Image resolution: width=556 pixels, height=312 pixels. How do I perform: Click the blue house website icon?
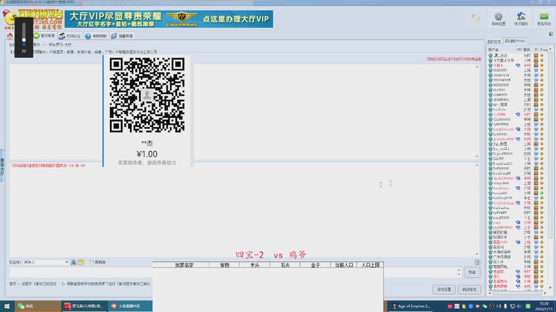click(521, 19)
